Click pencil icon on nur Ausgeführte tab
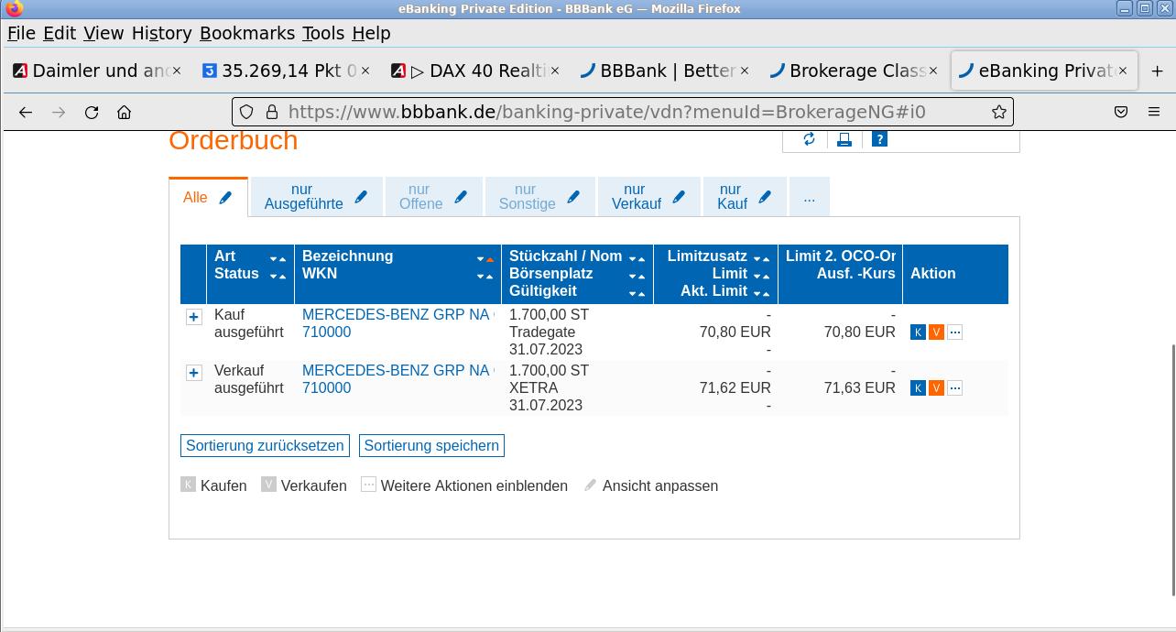The image size is (1176, 632). click(361, 197)
